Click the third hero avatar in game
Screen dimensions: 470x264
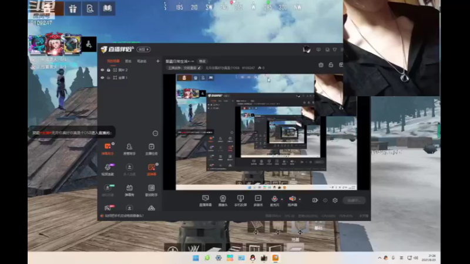[x=72, y=45]
